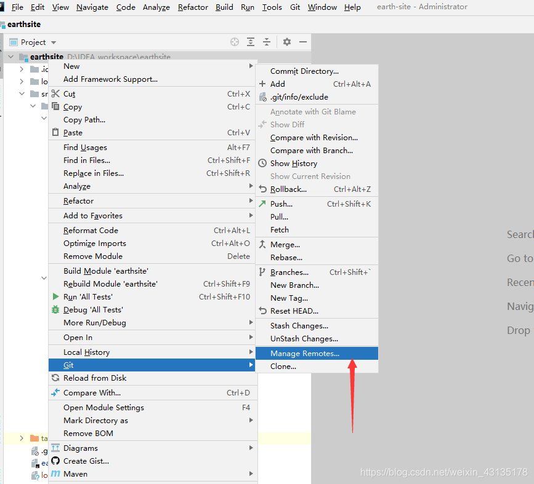Choose Copy Path... entry
Image resolution: width=534 pixels, height=484 pixels.
152,119
